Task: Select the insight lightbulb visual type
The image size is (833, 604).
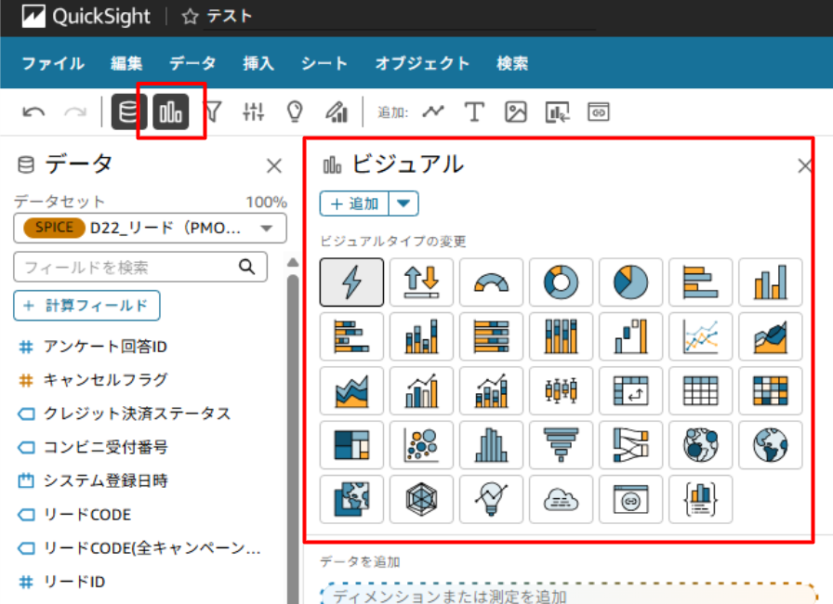Action: [492, 499]
